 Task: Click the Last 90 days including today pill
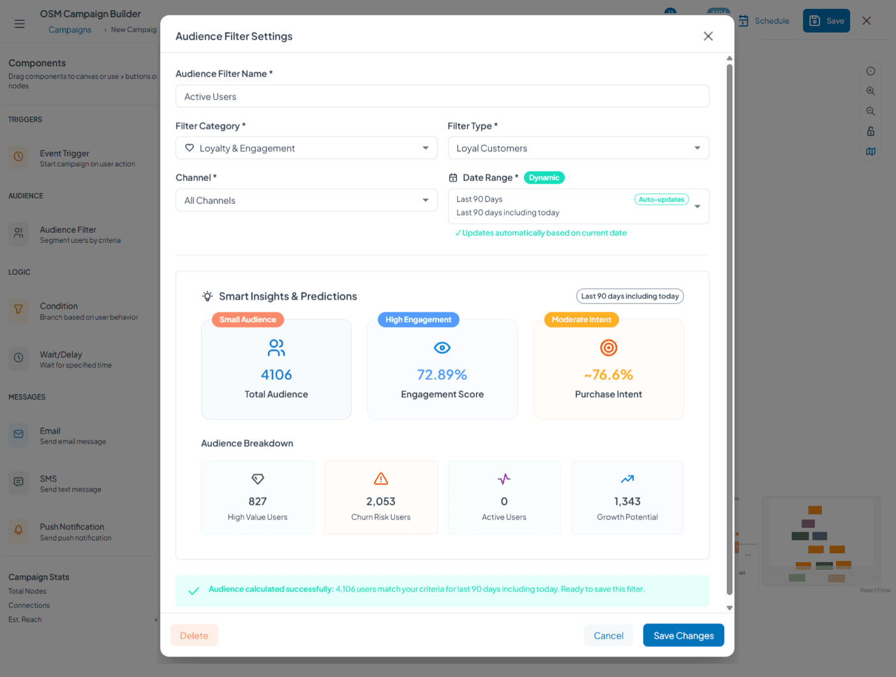pos(630,296)
